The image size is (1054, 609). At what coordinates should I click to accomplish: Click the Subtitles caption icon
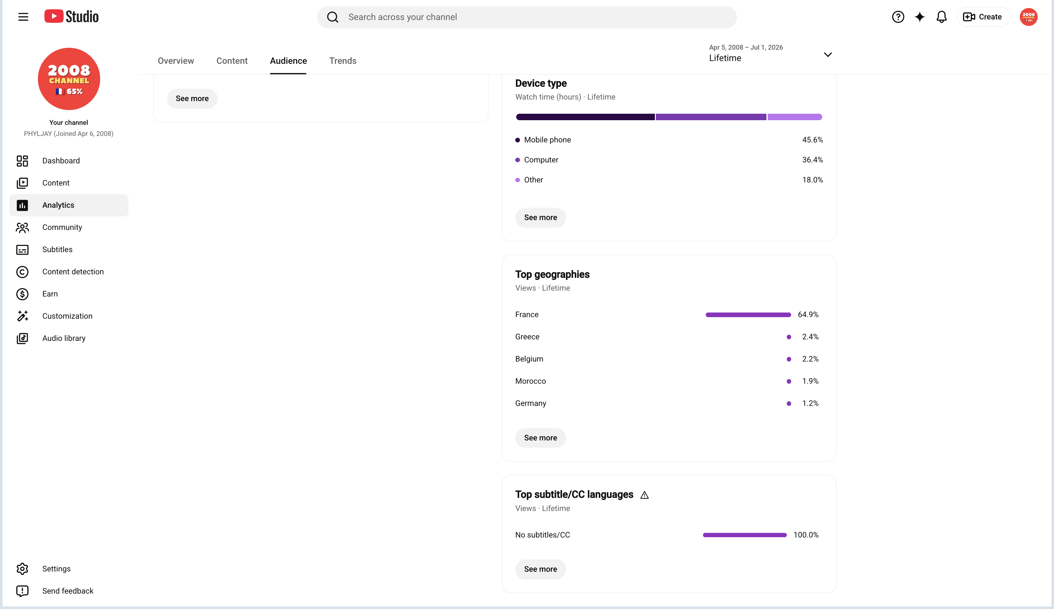click(x=22, y=249)
